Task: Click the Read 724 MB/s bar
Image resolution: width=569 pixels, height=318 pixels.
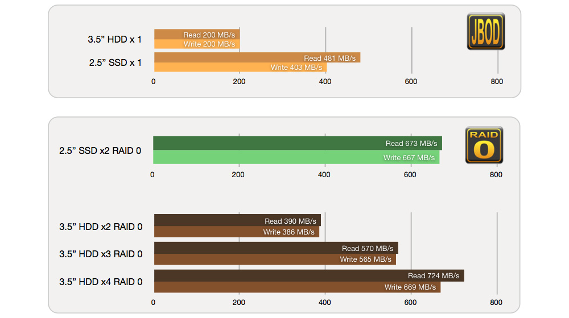Action: point(308,275)
